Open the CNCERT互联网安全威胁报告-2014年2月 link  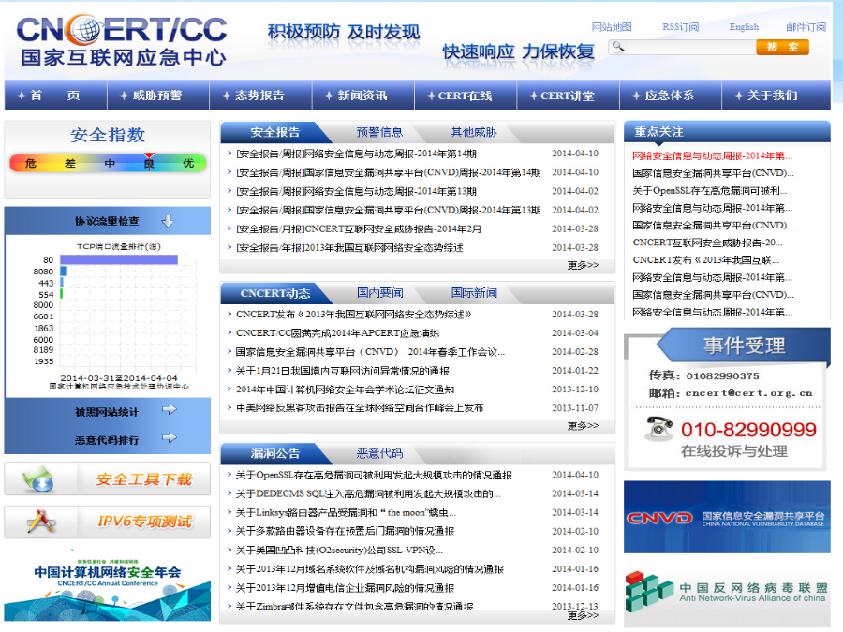click(x=359, y=229)
